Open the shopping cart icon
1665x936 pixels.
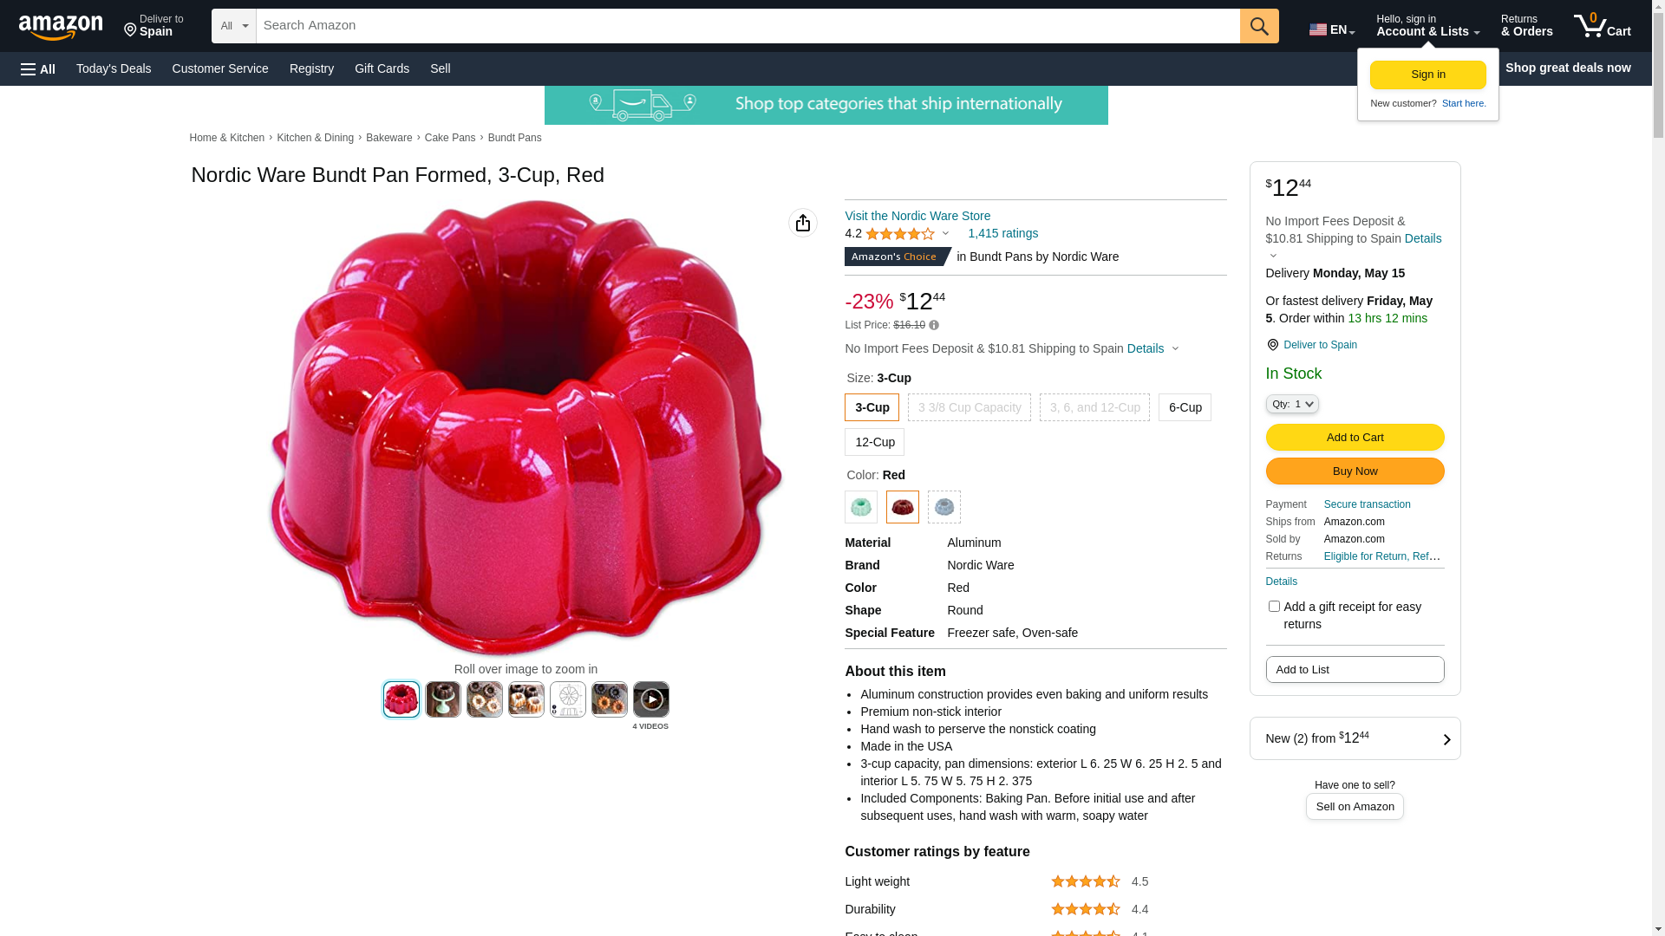pyautogui.click(x=1601, y=26)
